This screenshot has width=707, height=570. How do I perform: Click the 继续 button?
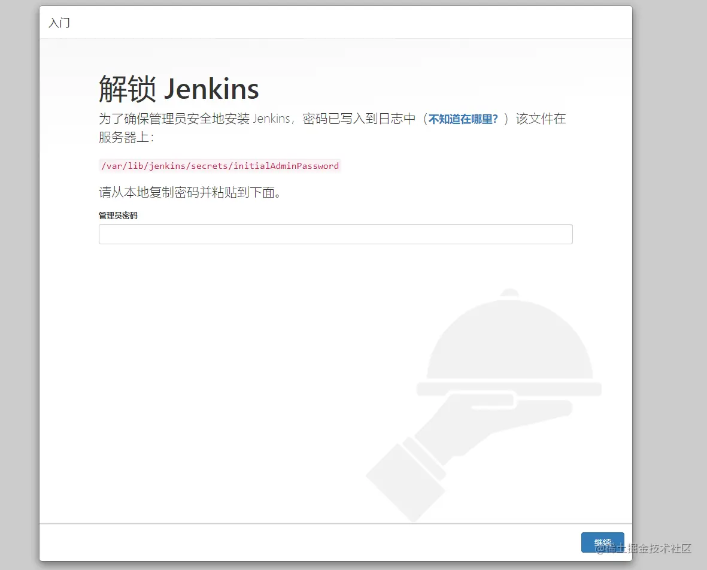point(602,542)
